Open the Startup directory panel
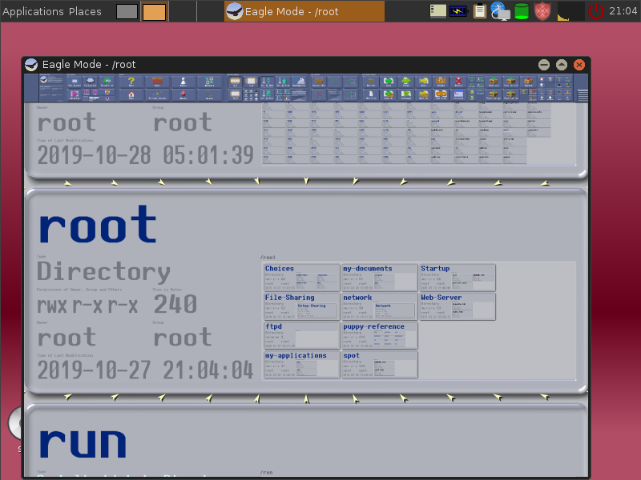The height and width of the screenshot is (480, 641). click(x=458, y=278)
